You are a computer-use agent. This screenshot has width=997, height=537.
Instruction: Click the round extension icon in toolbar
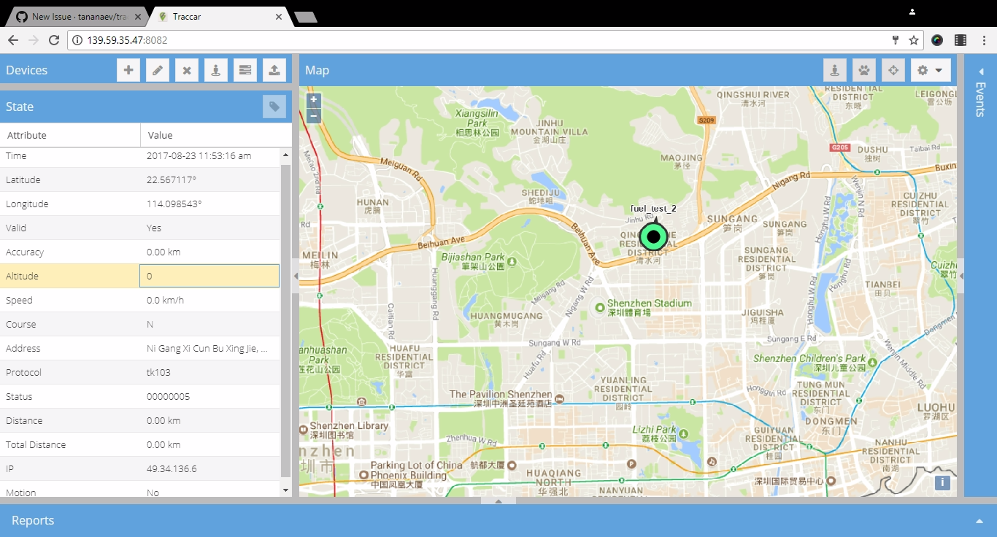(x=937, y=40)
